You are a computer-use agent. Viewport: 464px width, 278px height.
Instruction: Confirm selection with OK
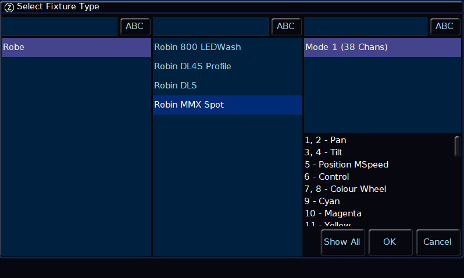tap(390, 242)
